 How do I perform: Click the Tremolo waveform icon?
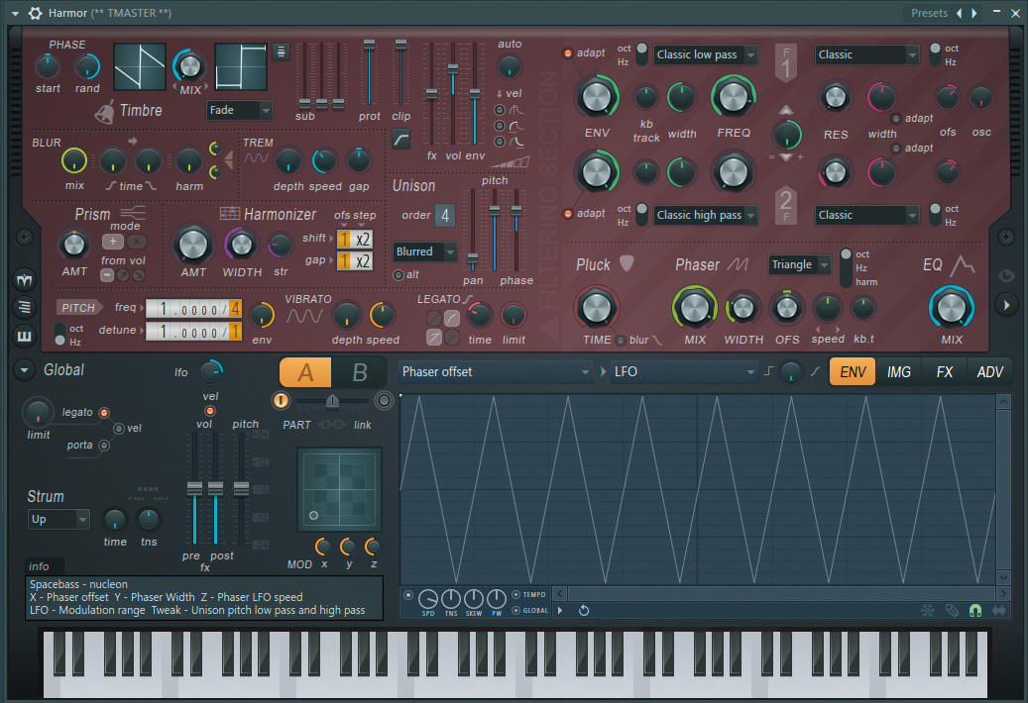pyautogui.click(x=257, y=158)
